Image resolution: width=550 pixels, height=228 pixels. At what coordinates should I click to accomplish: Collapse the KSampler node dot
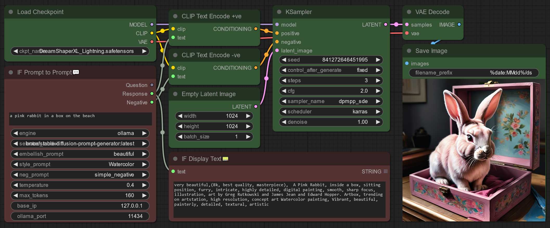click(x=279, y=12)
